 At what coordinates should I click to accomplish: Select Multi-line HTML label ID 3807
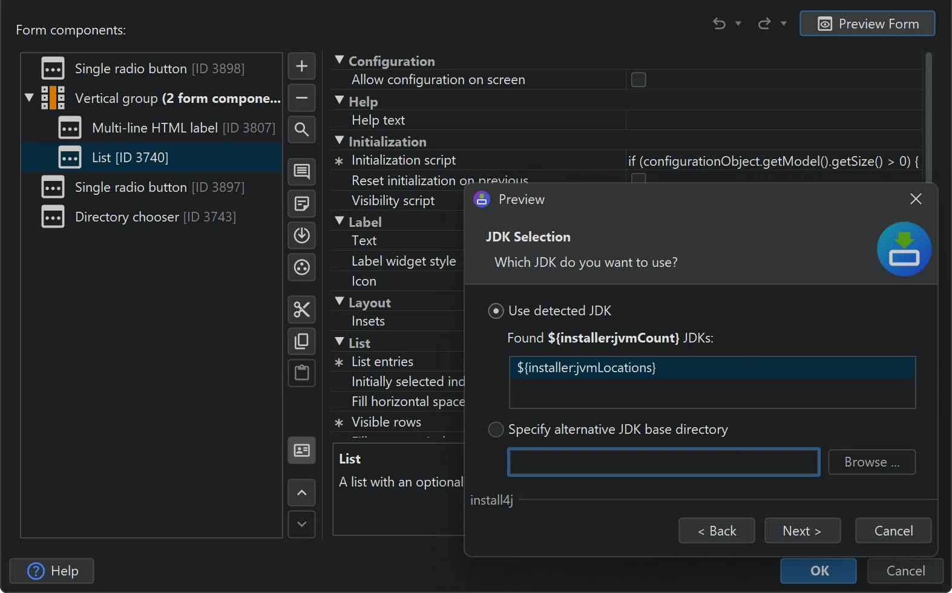coord(151,128)
